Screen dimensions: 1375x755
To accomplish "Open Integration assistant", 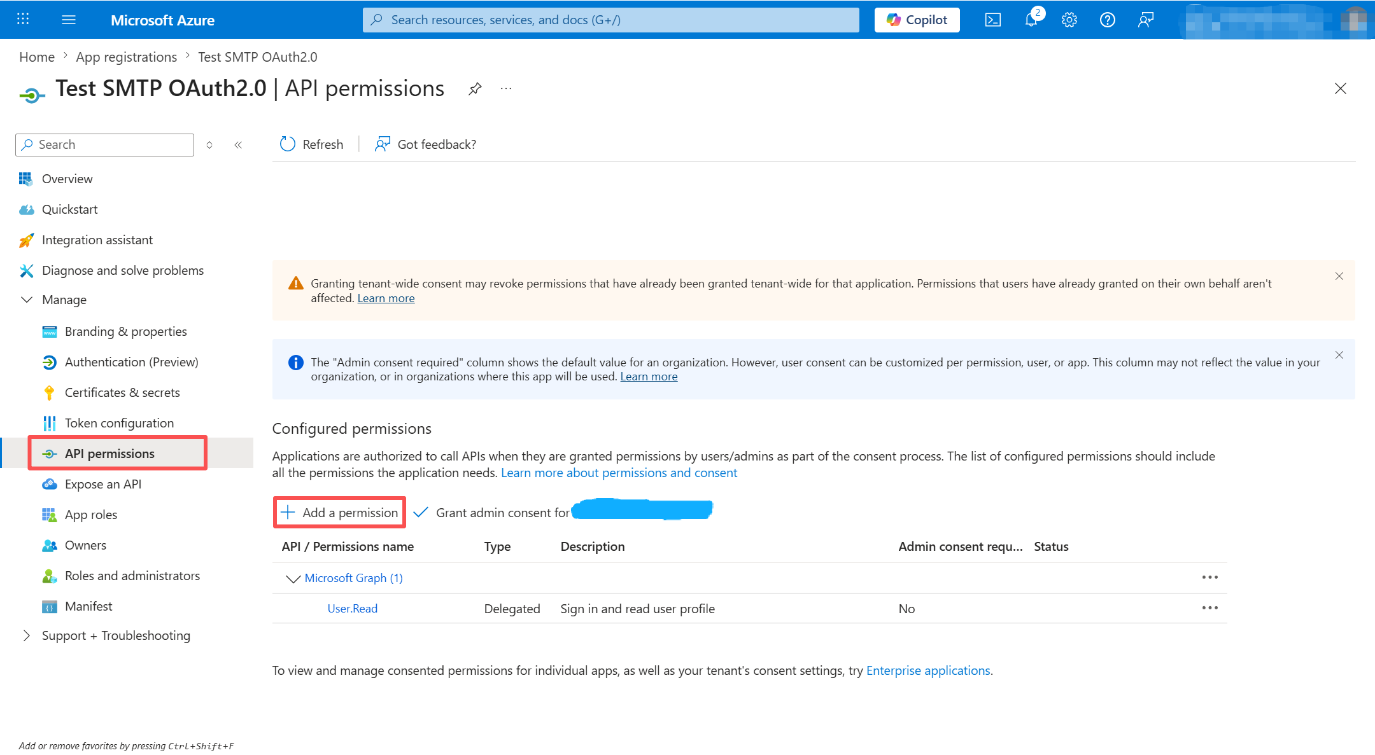I will (97, 240).
